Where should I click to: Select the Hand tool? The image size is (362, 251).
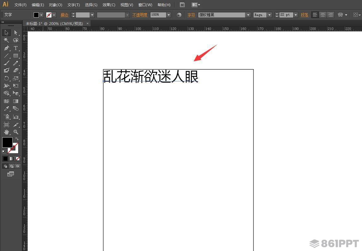point(6,132)
